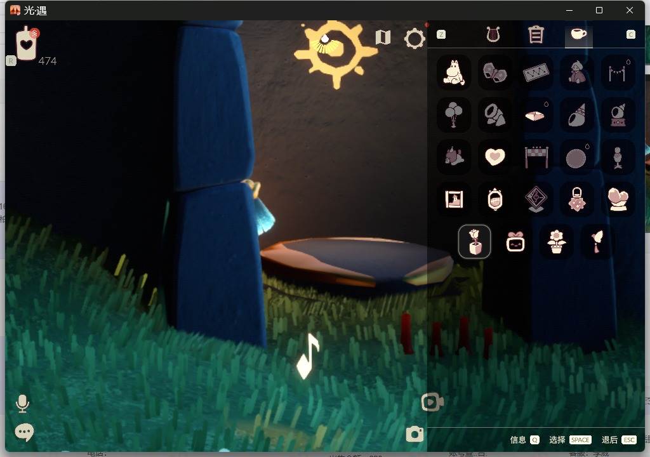Image resolution: width=650 pixels, height=457 pixels.
Task: Select the framed picture prop
Action: click(x=454, y=199)
